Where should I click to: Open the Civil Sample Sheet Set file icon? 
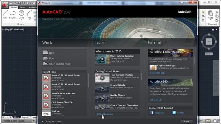coord(46,105)
